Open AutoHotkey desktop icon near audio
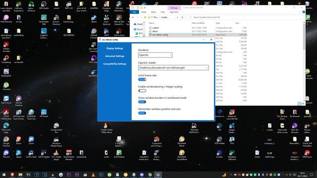 point(119,154)
